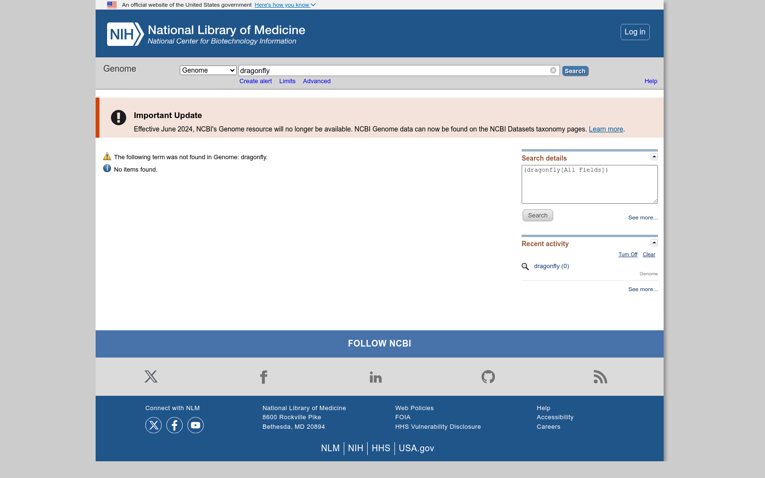Click the magnifier icon beside dragonfly recent search
The height and width of the screenshot is (478, 765).
click(525, 266)
